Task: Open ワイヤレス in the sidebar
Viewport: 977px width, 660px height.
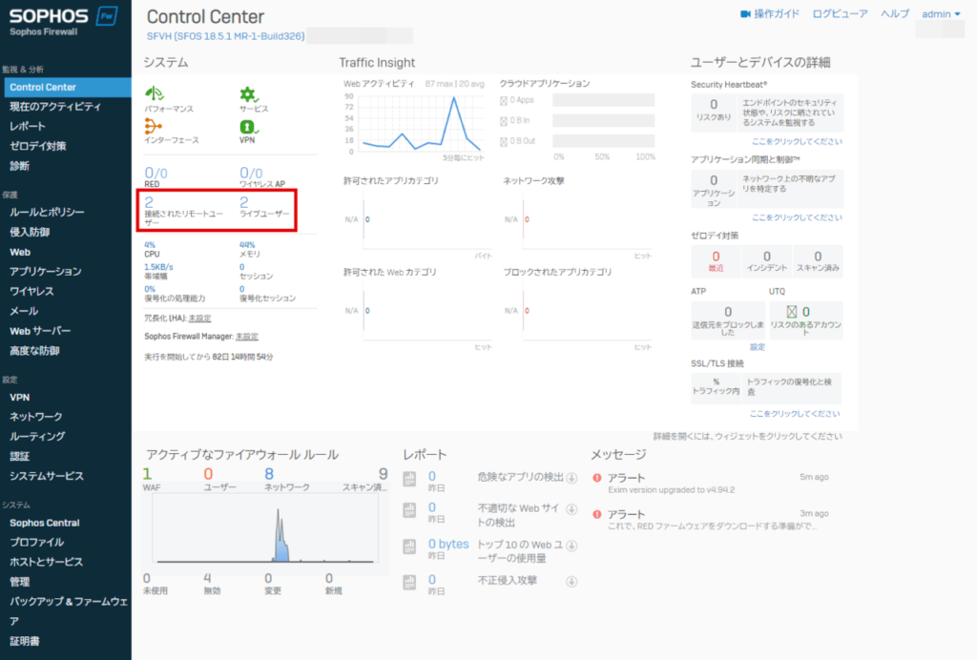Action: coord(31,292)
